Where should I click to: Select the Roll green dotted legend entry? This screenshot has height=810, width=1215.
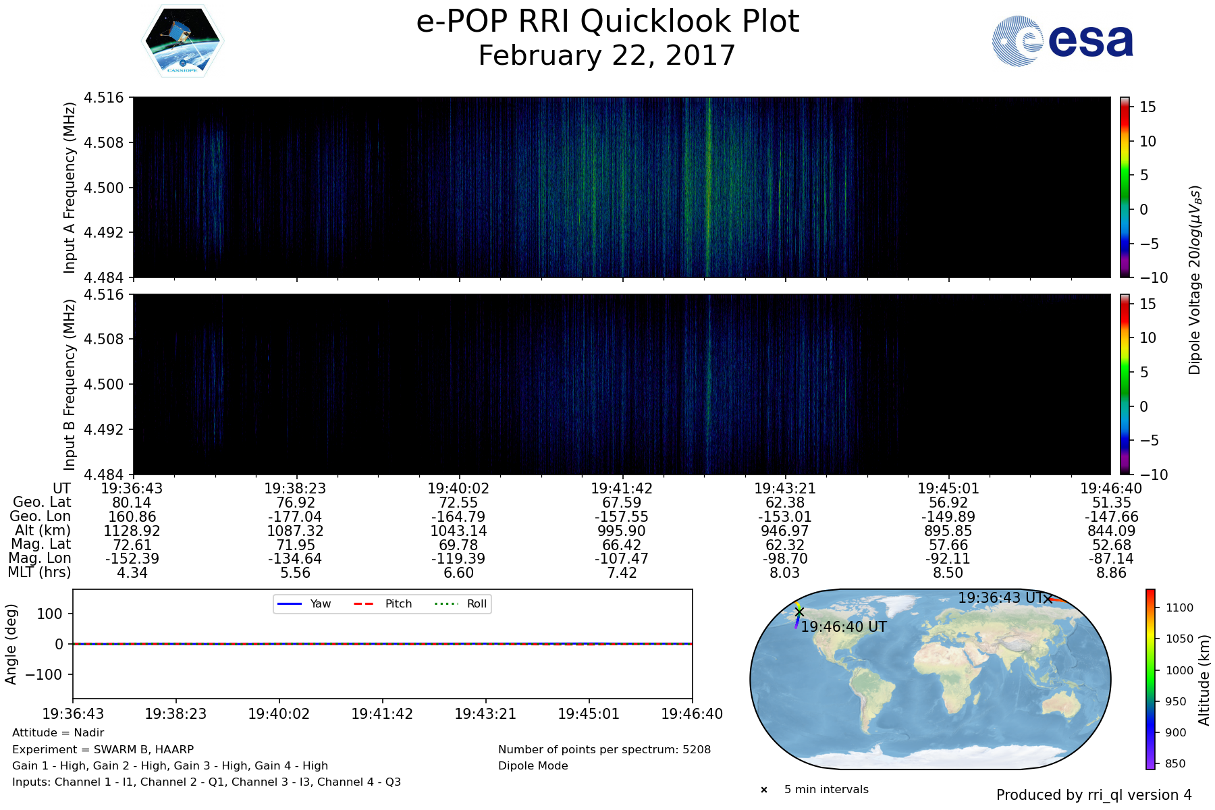(x=460, y=604)
